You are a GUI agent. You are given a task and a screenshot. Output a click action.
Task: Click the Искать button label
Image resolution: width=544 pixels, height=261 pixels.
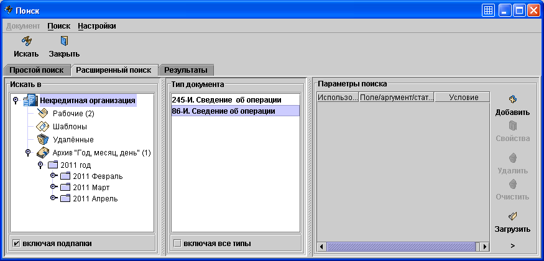coord(26,54)
